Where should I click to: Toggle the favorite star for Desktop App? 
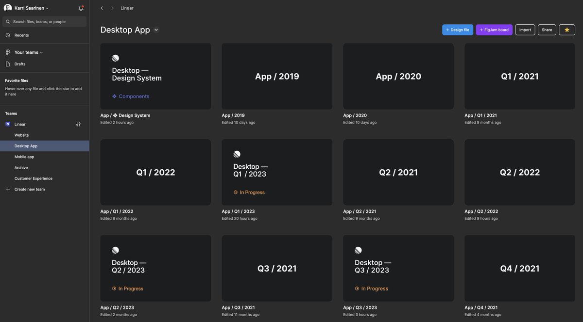[x=566, y=30]
